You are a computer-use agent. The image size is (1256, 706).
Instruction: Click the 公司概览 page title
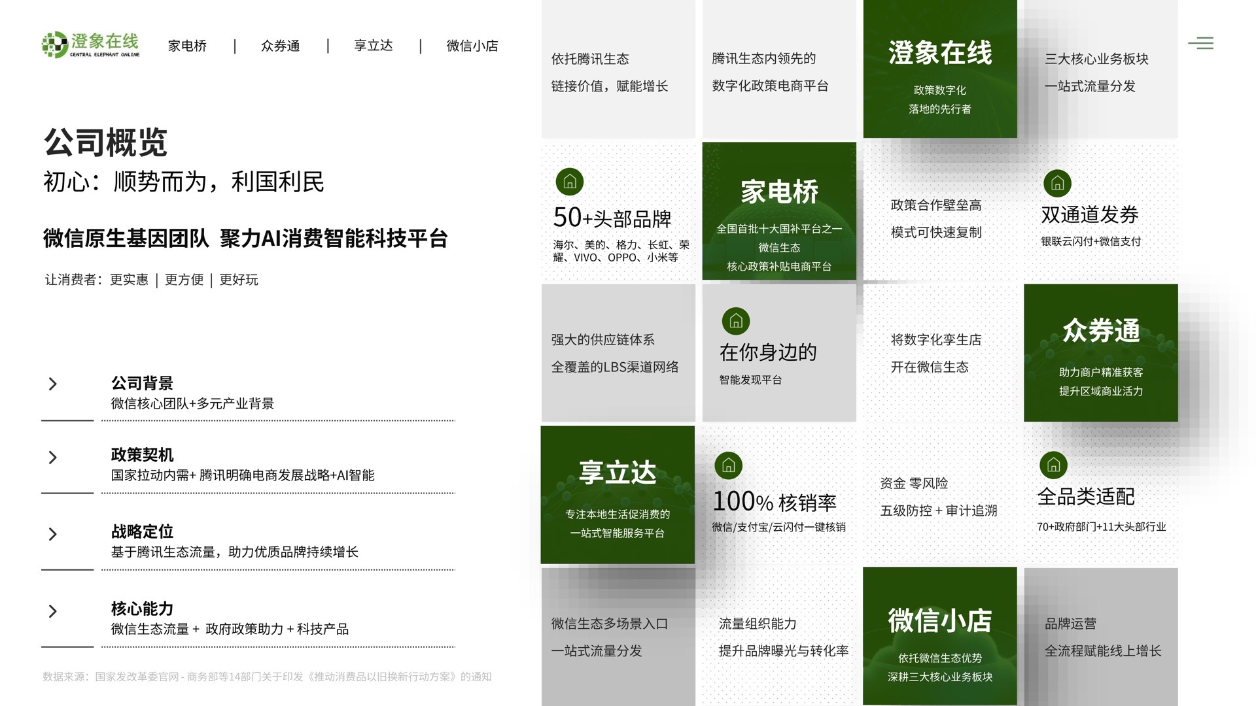tap(105, 143)
